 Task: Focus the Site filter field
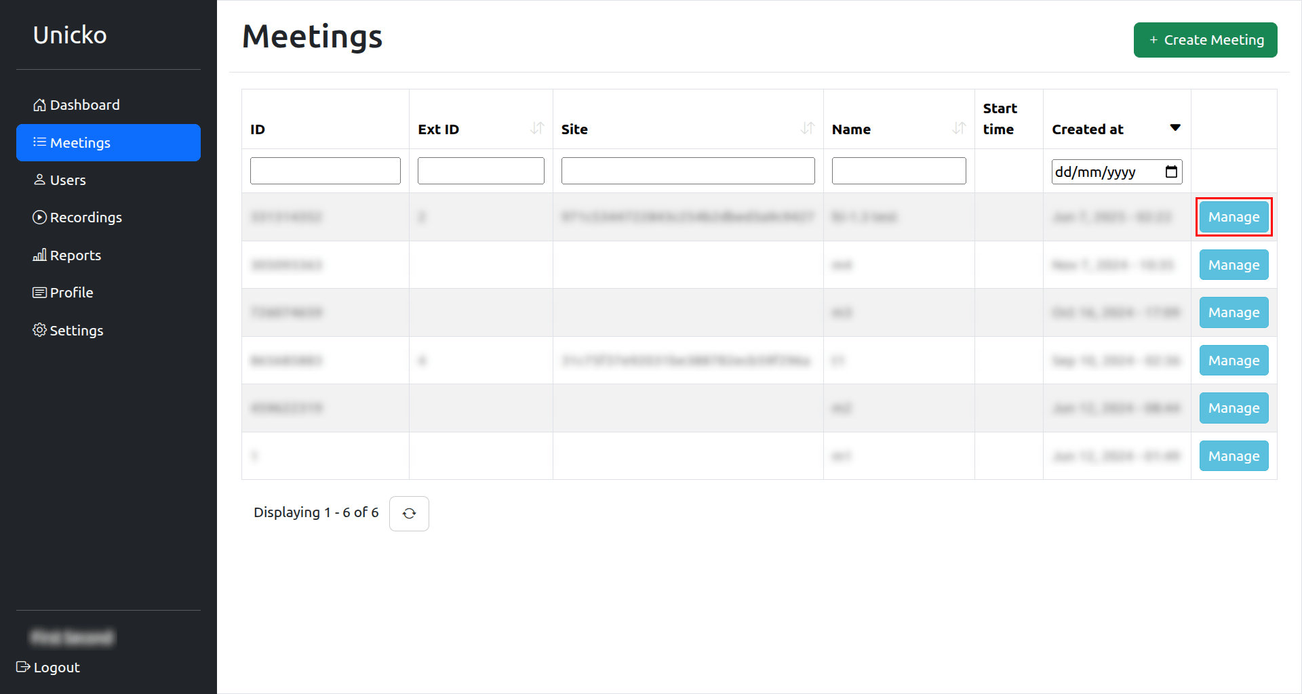[688, 171]
